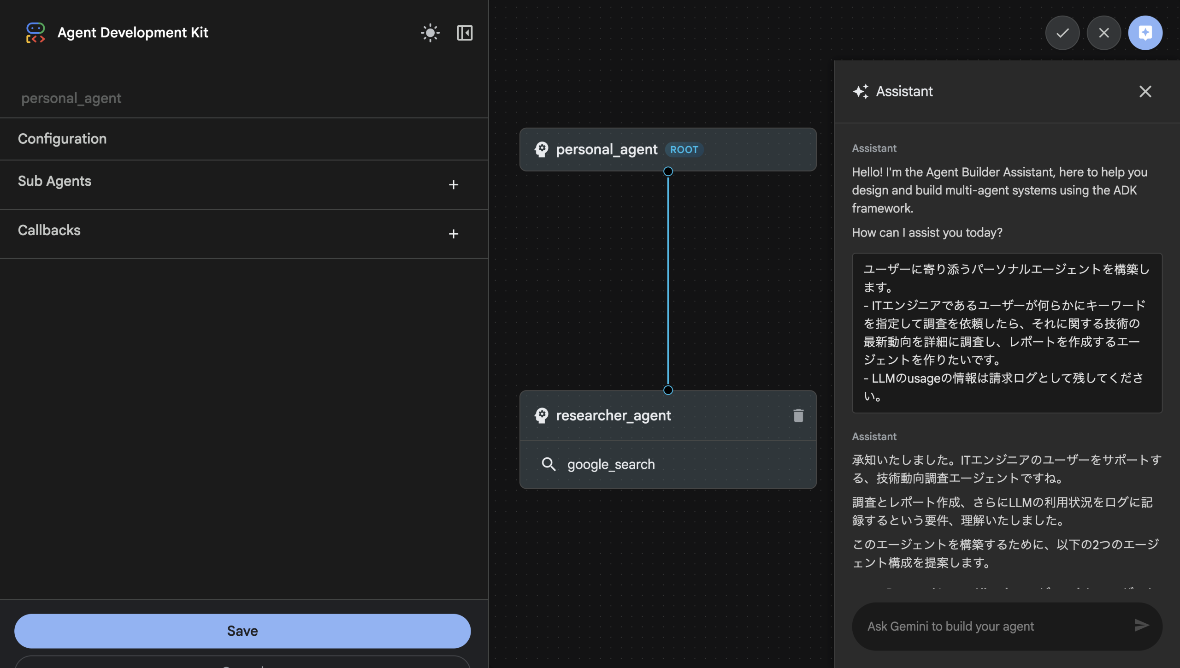This screenshot has width=1180, height=668.
Task: Select the personal_agent node head icon
Action: tap(542, 149)
